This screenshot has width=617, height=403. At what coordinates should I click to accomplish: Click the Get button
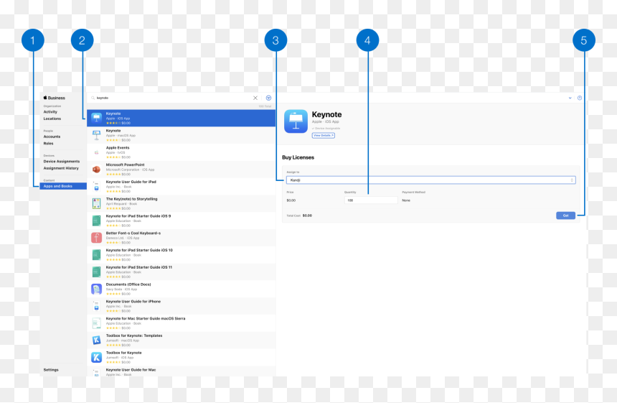(565, 216)
